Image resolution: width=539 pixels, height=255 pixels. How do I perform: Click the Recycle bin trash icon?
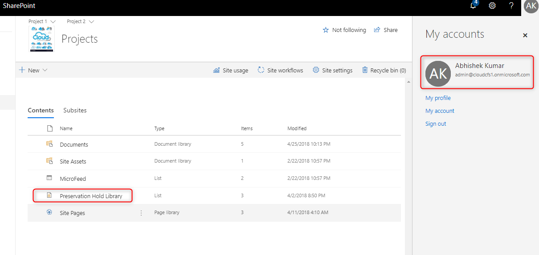point(365,70)
